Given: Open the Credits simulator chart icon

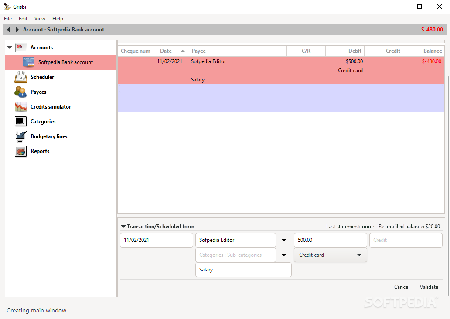Looking at the screenshot, I should click(21, 107).
